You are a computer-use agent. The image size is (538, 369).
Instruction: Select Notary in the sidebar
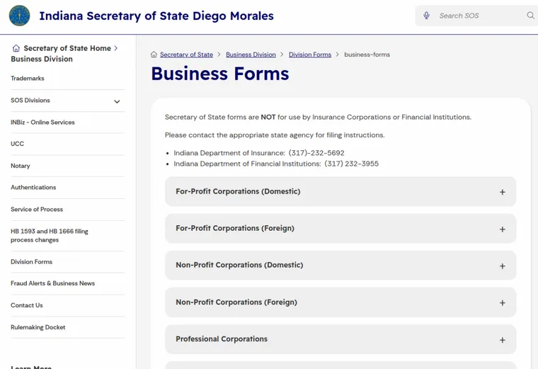21,166
